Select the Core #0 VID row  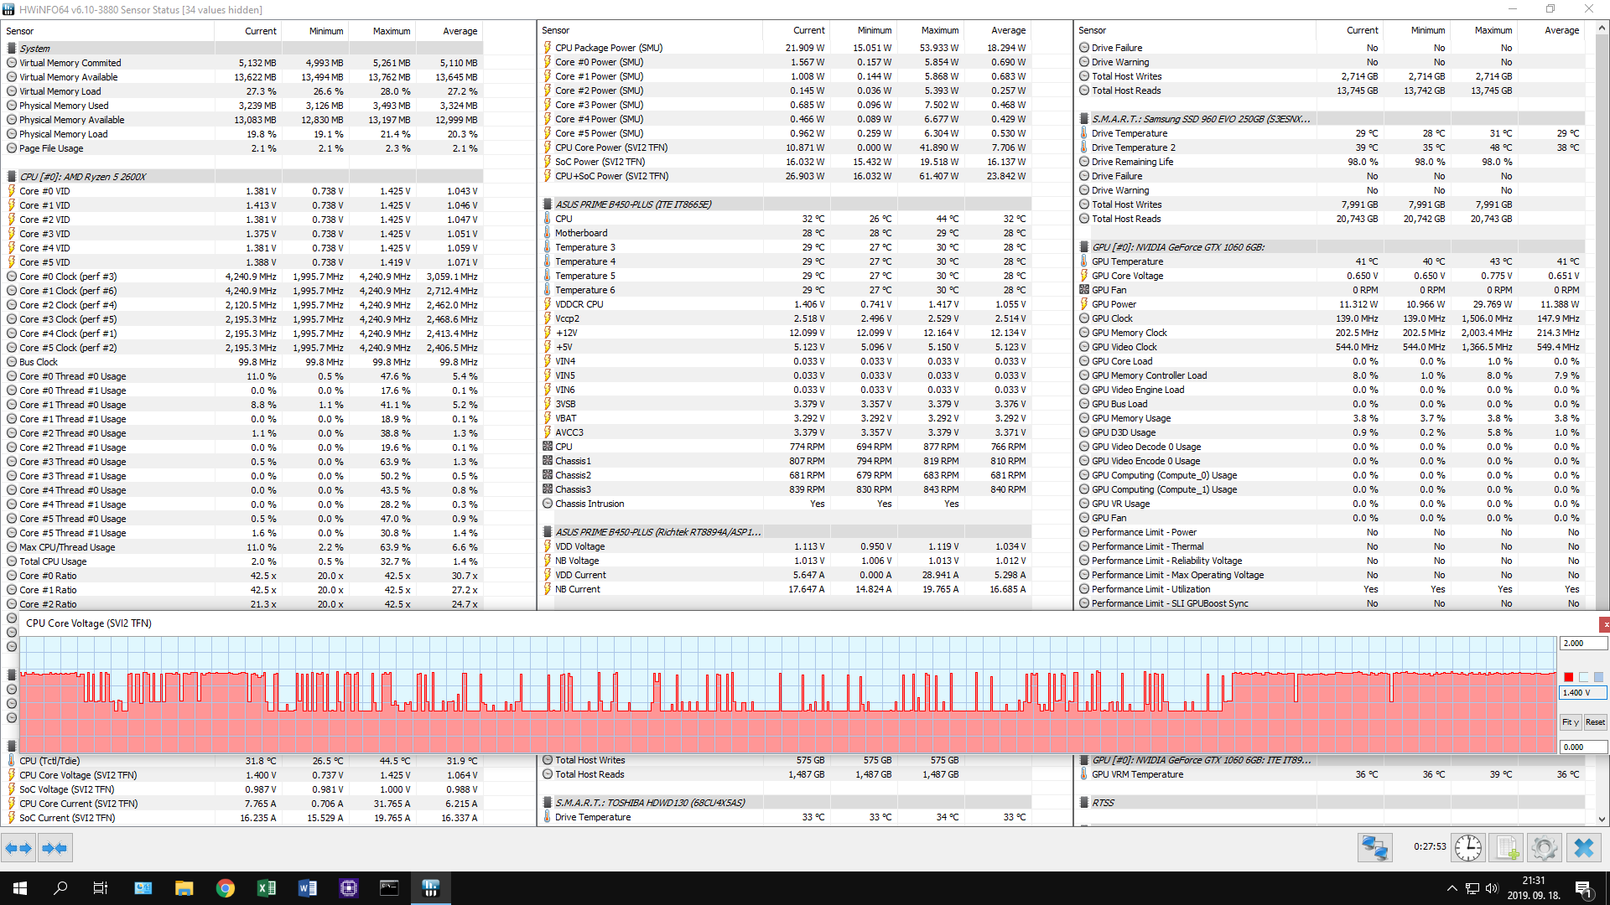pyautogui.click(x=241, y=191)
